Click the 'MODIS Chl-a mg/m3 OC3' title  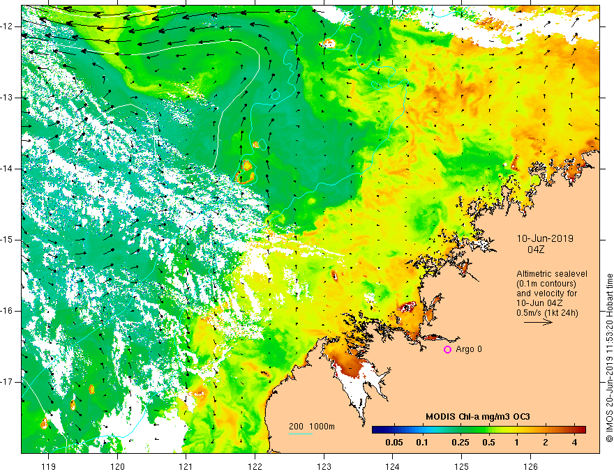[478, 417]
